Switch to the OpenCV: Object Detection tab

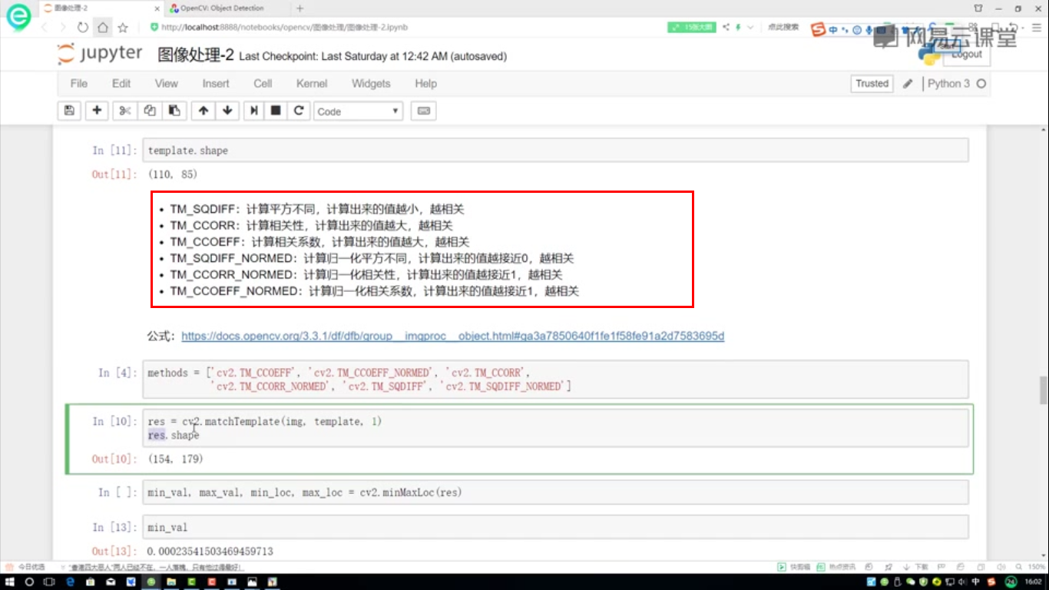pos(222,8)
